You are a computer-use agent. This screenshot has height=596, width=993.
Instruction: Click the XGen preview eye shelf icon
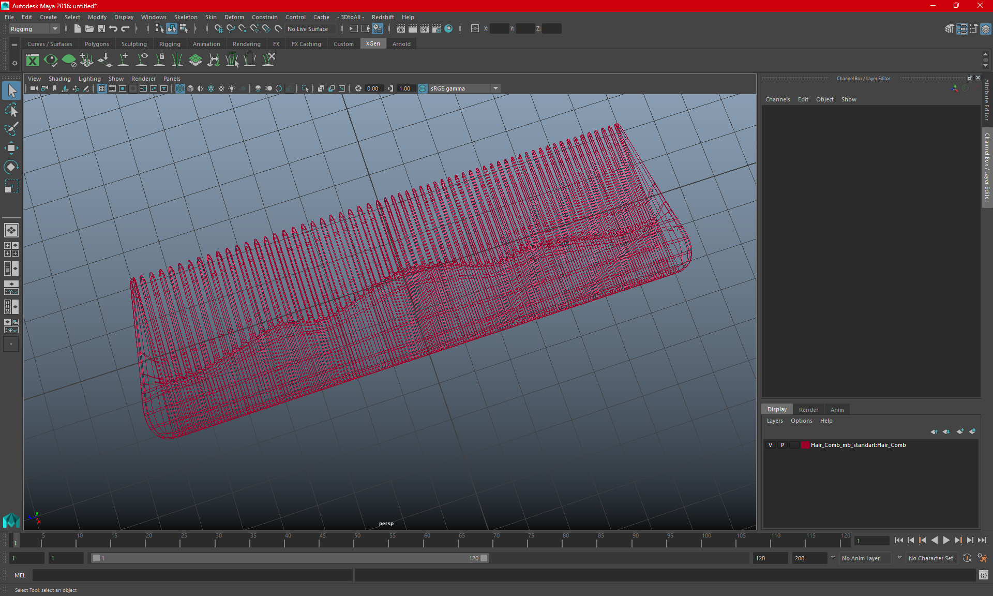pos(51,61)
